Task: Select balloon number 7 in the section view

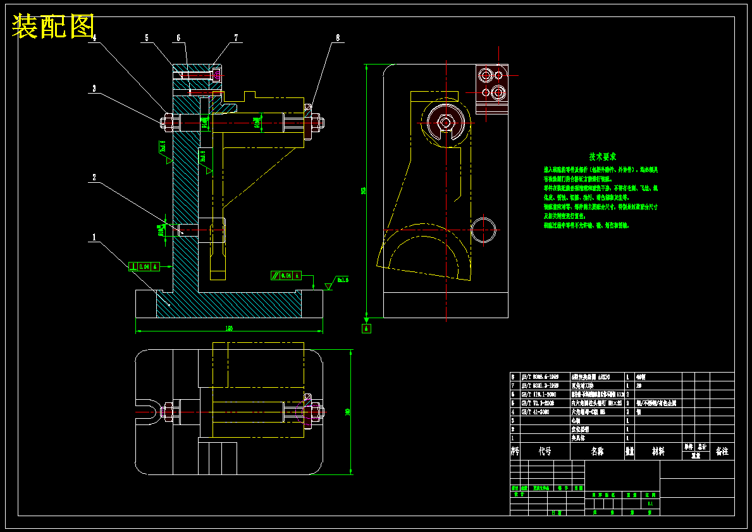Action: [x=236, y=37]
